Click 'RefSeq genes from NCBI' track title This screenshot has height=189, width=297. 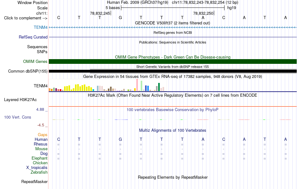(173, 33)
